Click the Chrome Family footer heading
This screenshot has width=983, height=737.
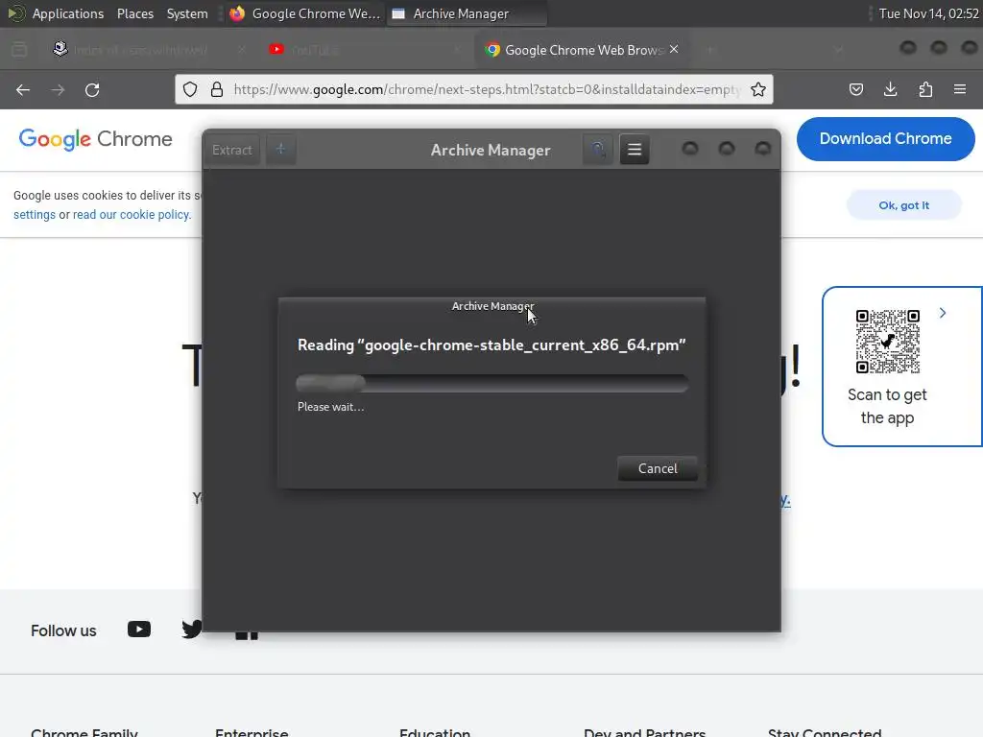point(84,730)
